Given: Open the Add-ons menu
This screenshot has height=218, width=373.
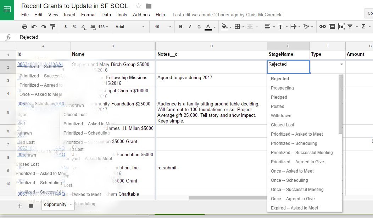Looking at the screenshot, I should (x=141, y=15).
